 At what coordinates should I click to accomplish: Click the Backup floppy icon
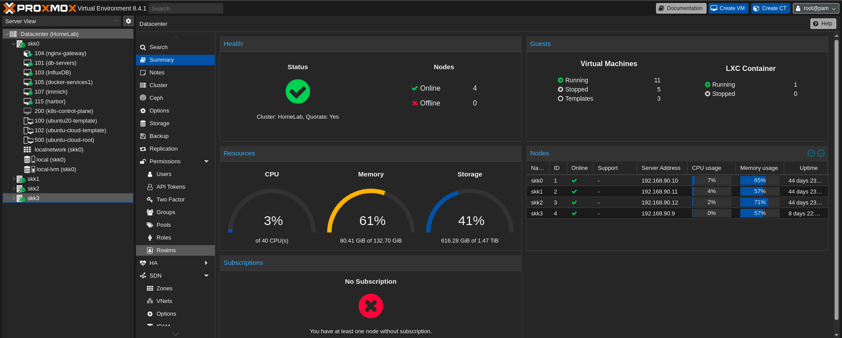point(143,136)
